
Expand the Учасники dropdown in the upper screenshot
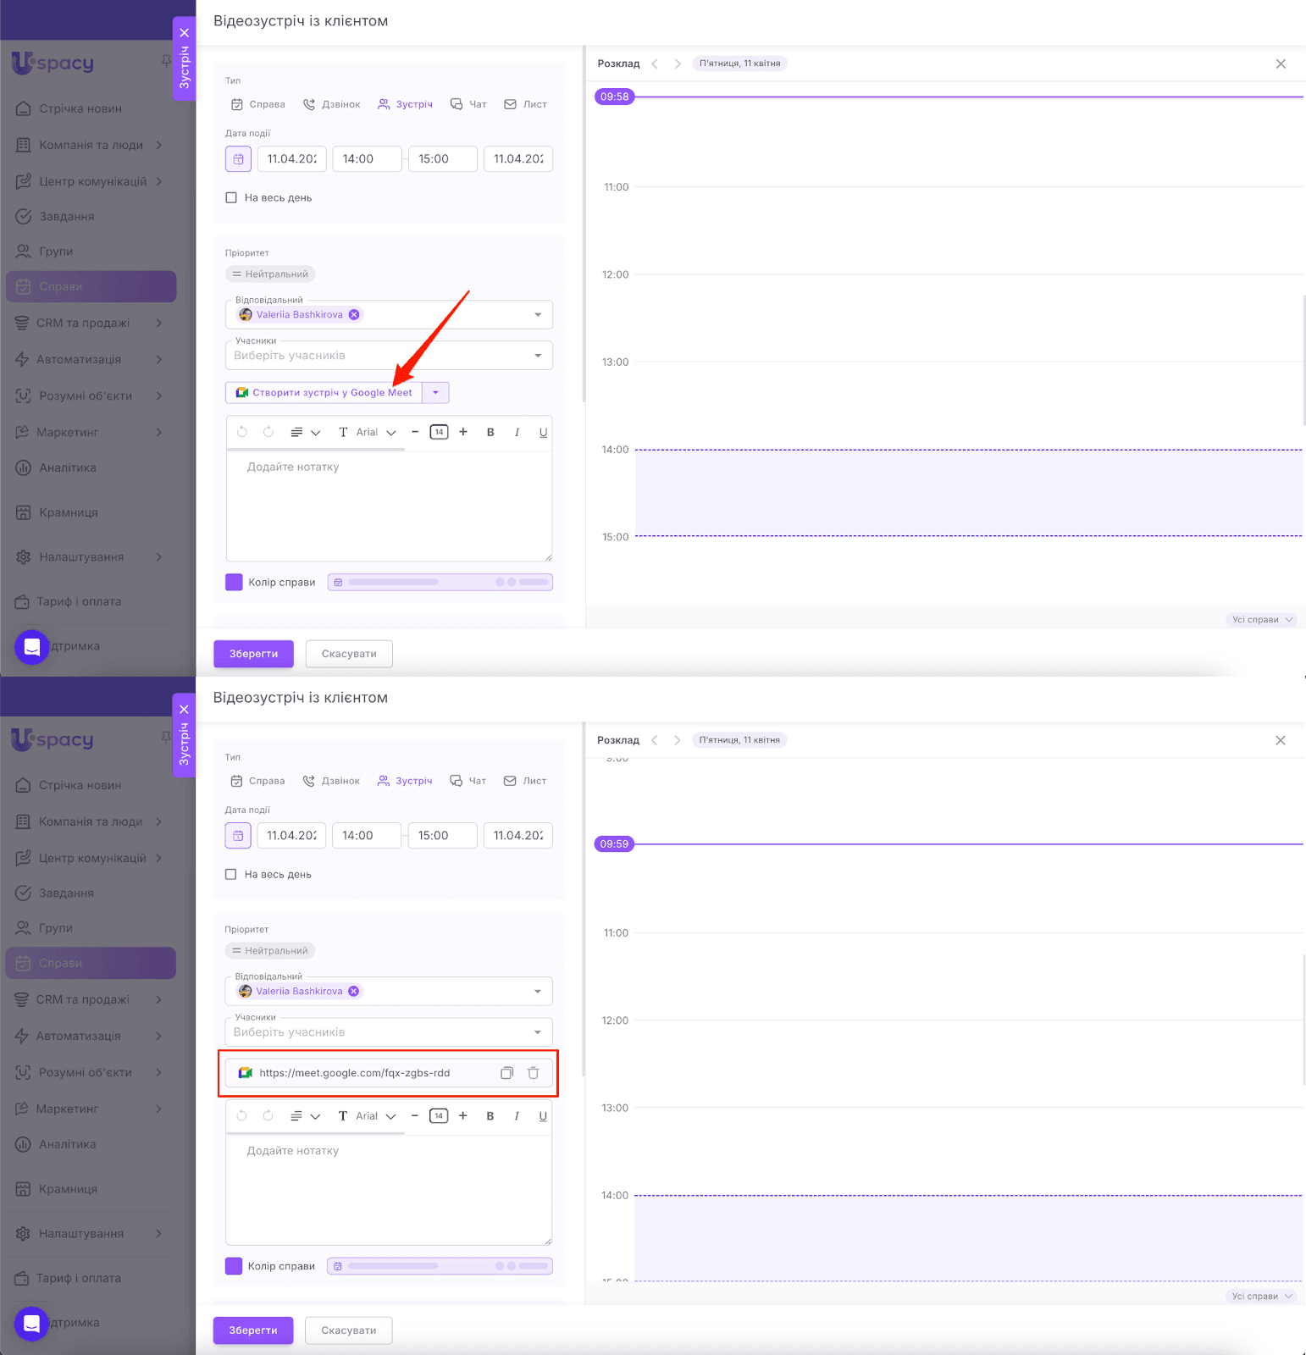point(538,356)
